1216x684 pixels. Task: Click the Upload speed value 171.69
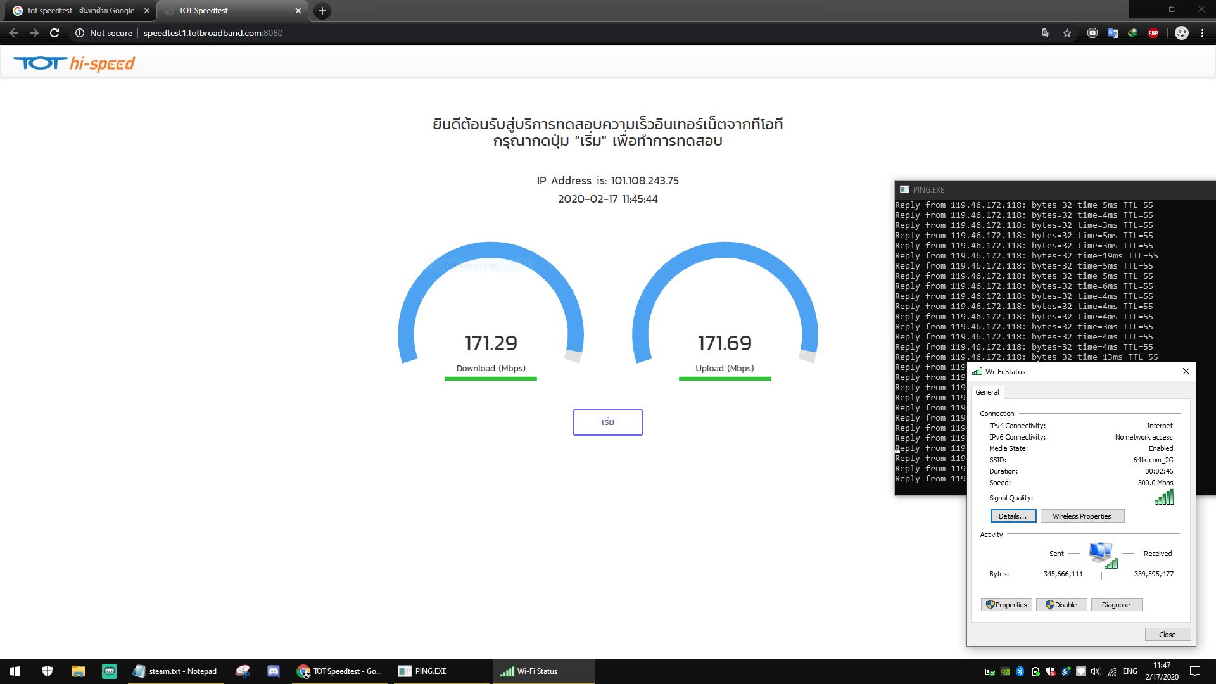[725, 343]
